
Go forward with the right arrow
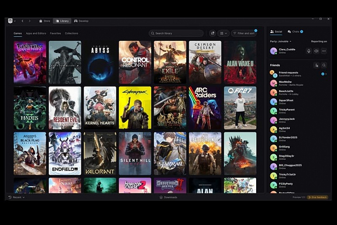30,21
